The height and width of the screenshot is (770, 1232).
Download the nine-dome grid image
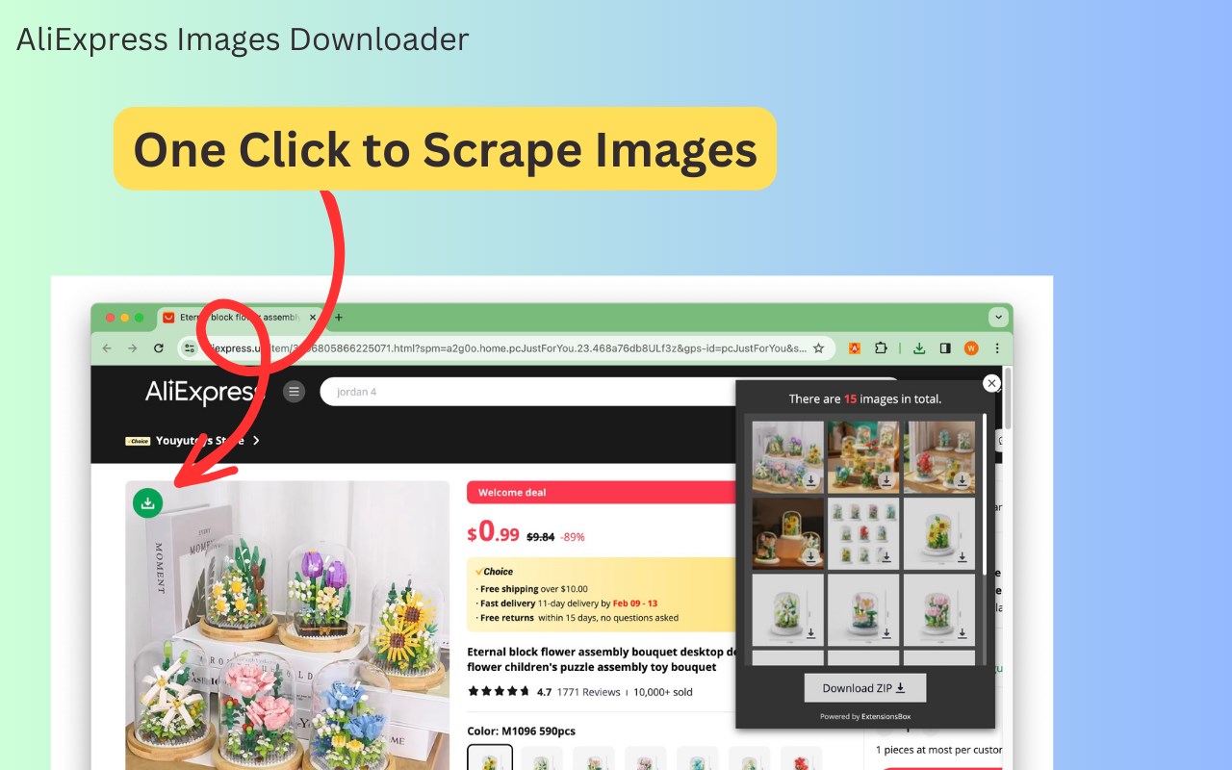tap(886, 555)
